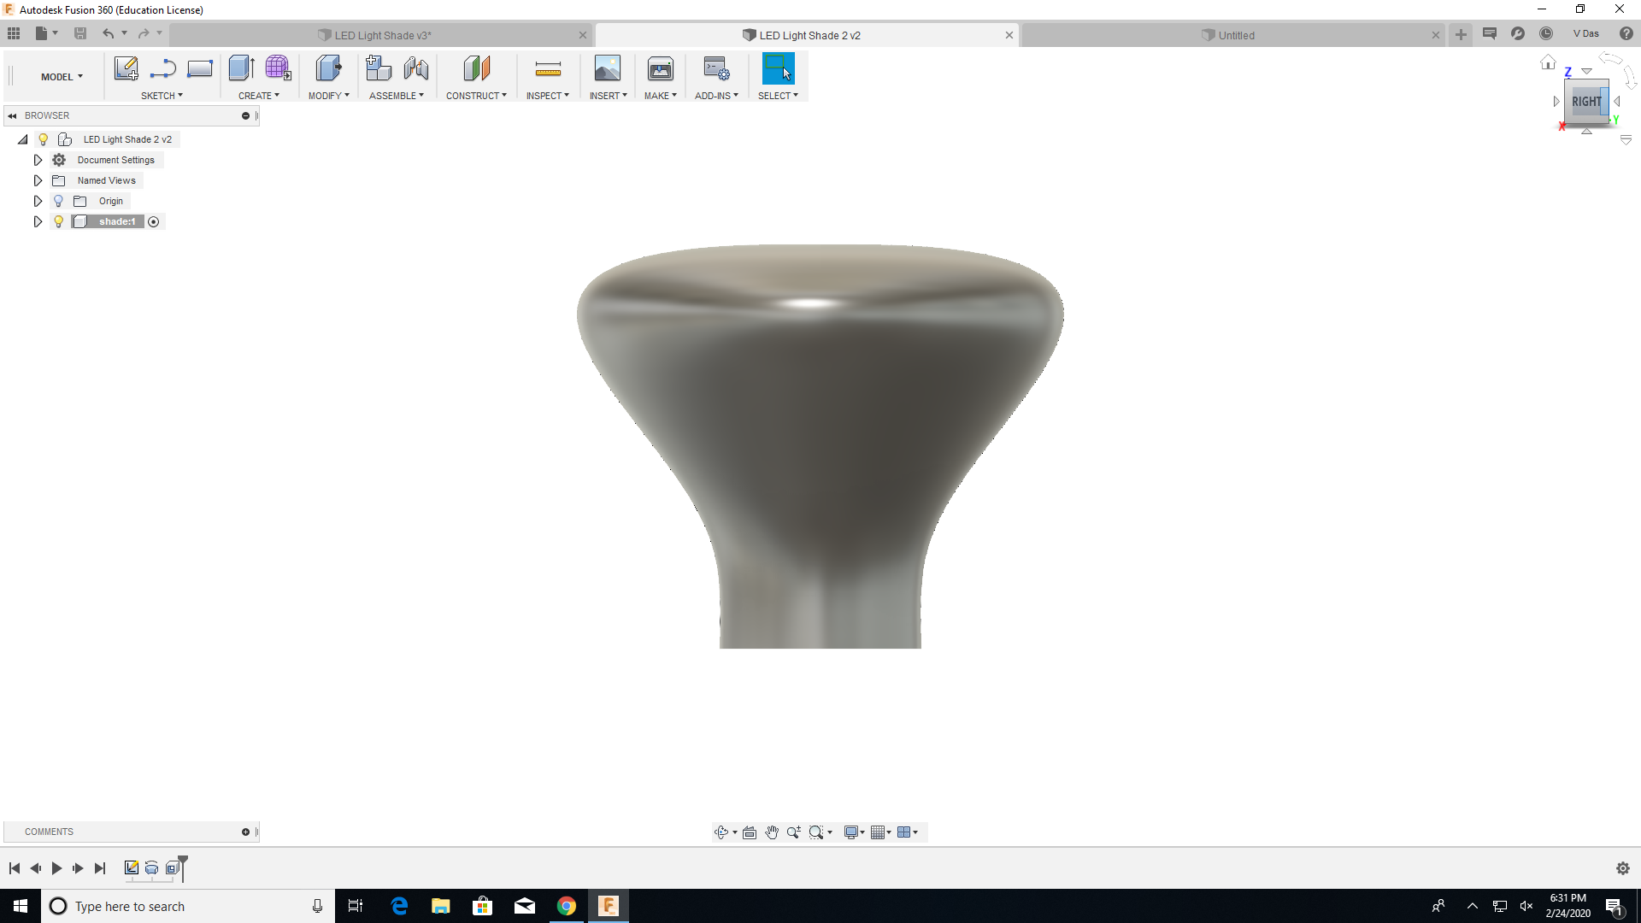Image resolution: width=1641 pixels, height=923 pixels.
Task: Select the Joint assemble icon
Action: 416,68
